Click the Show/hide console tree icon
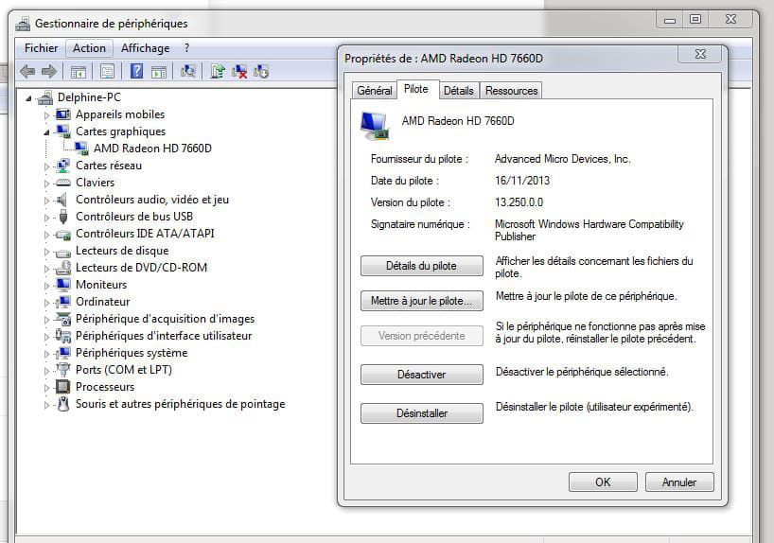774x543 pixels. (78, 72)
